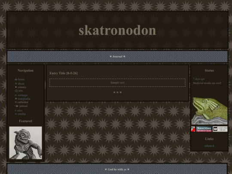The image size is (232, 174).
Task: Click the "Don't feed the AI" badge
Action: [x=220, y=129]
